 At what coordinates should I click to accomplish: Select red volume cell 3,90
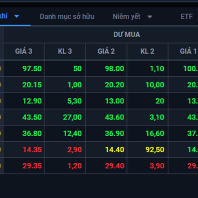[148, 166]
